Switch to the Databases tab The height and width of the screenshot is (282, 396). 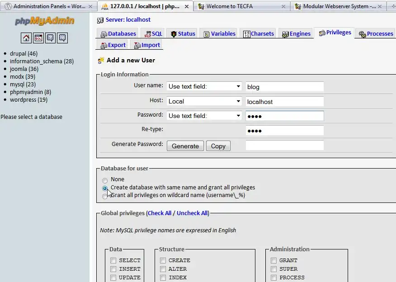pos(118,34)
